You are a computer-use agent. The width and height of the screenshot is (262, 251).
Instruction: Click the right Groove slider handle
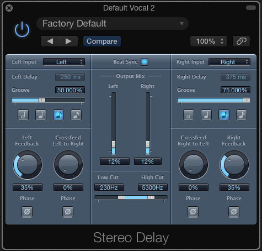247,100
